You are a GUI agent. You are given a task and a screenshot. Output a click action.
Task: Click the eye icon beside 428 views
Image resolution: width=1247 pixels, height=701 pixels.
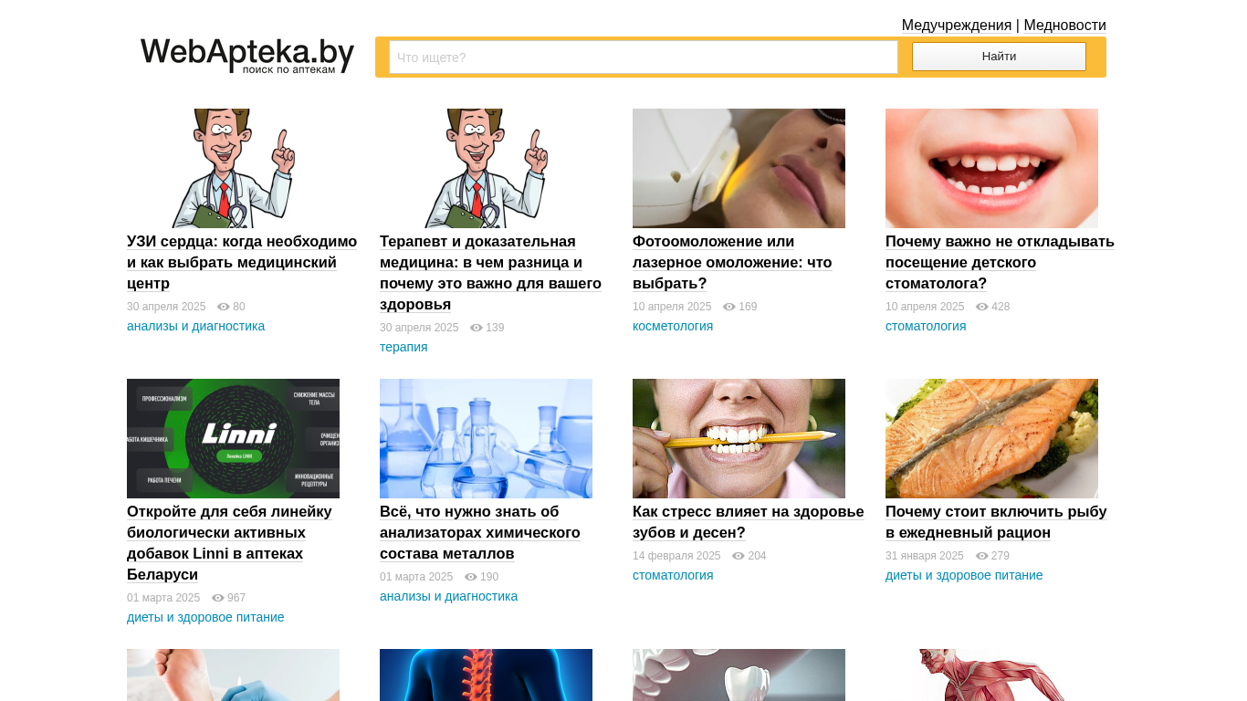tap(982, 307)
